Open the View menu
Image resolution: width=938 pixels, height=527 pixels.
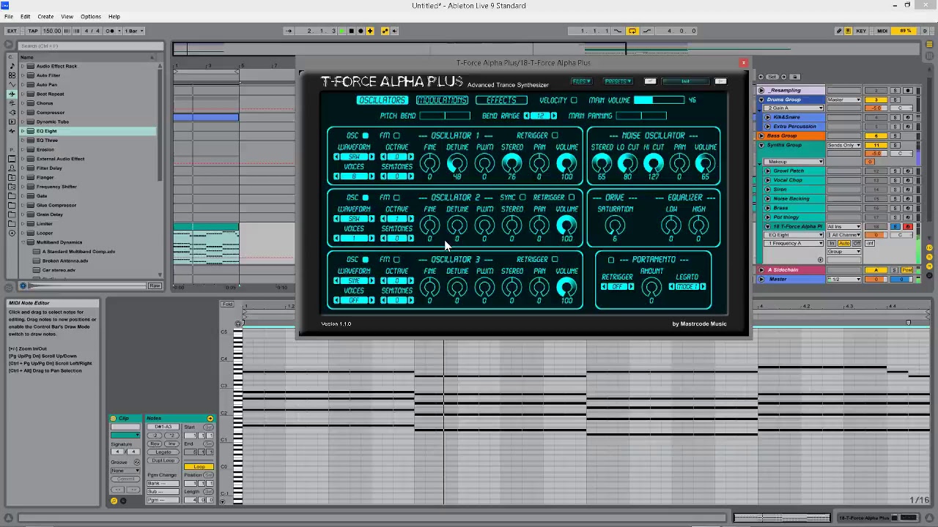point(67,16)
